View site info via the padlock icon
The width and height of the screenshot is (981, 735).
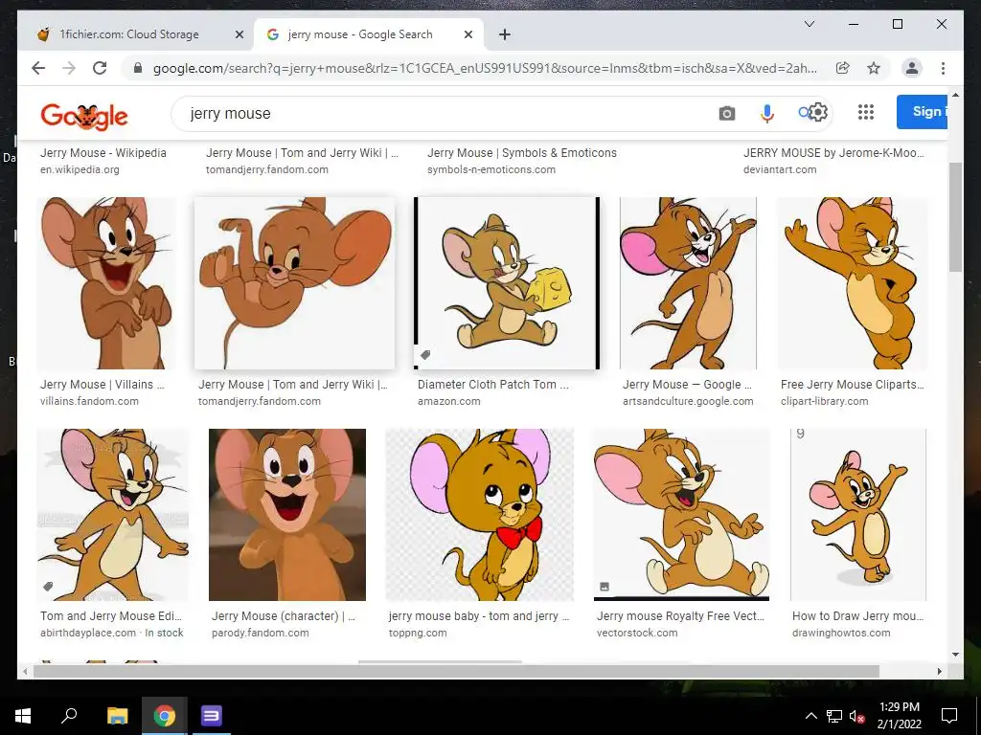(x=138, y=68)
